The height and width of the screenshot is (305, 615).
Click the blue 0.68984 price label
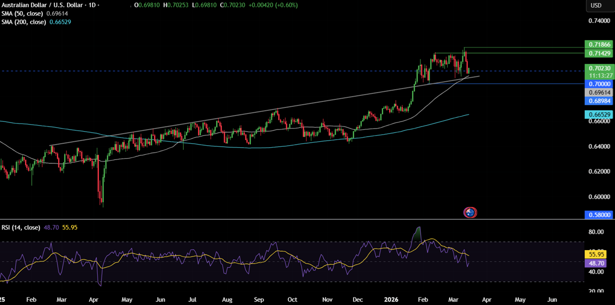[x=599, y=101]
